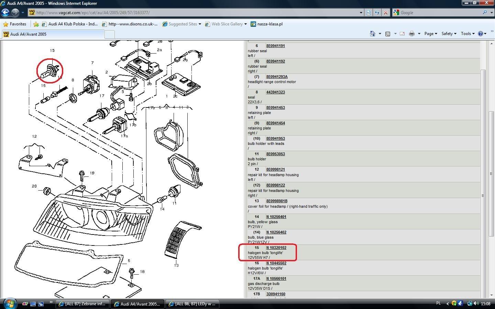Refresh the page with the Refresh icon
The width and height of the screenshot is (495, 309).
(377, 13)
